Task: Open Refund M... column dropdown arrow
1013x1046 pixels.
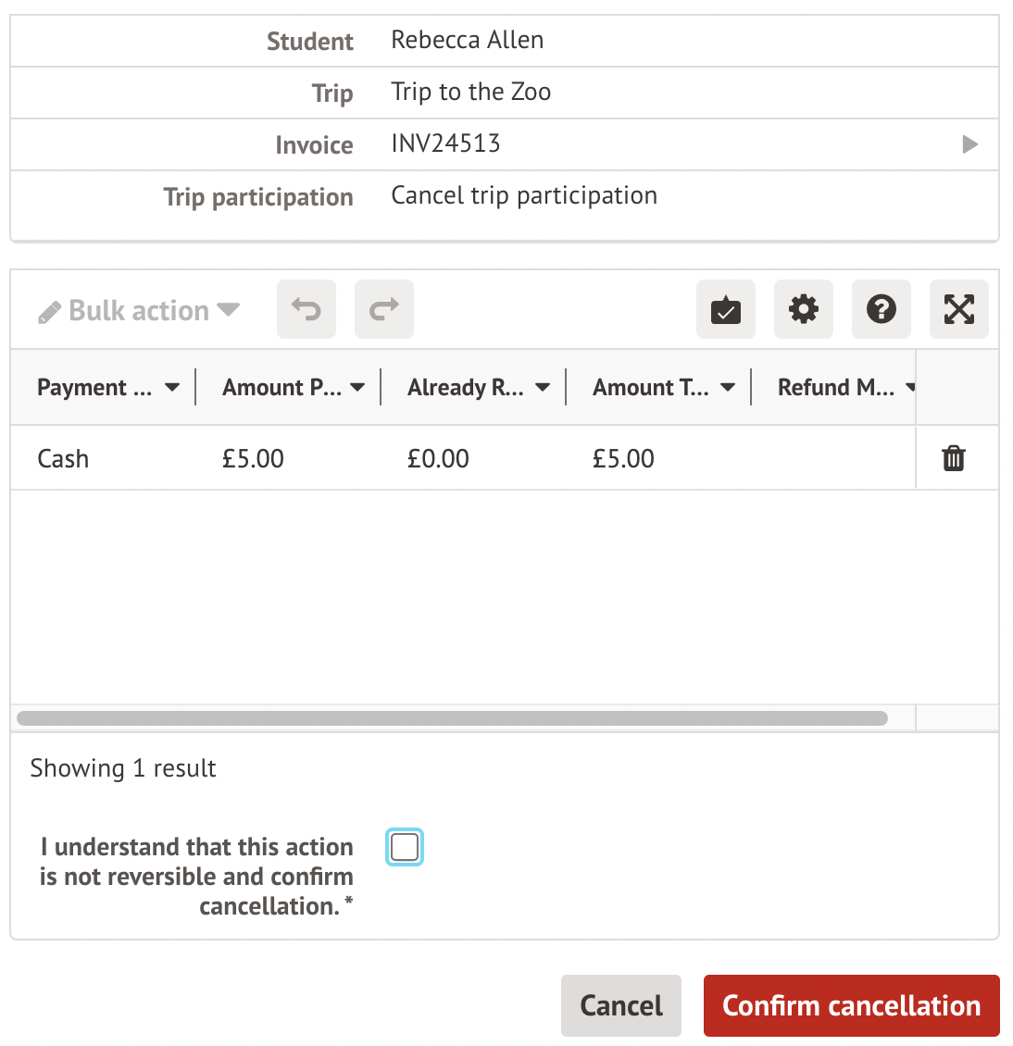Action: pos(910,388)
